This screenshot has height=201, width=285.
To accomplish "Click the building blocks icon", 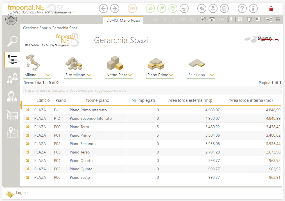I will tap(115, 63).
